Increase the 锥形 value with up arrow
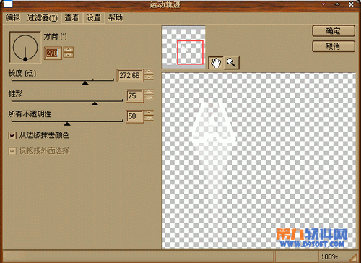 (x=149, y=92)
